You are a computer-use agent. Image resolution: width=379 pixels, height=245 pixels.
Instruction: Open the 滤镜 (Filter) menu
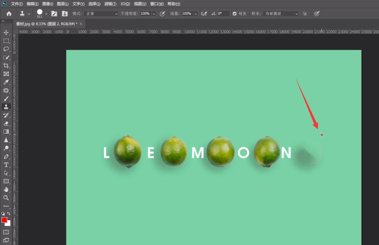(x=110, y=4)
